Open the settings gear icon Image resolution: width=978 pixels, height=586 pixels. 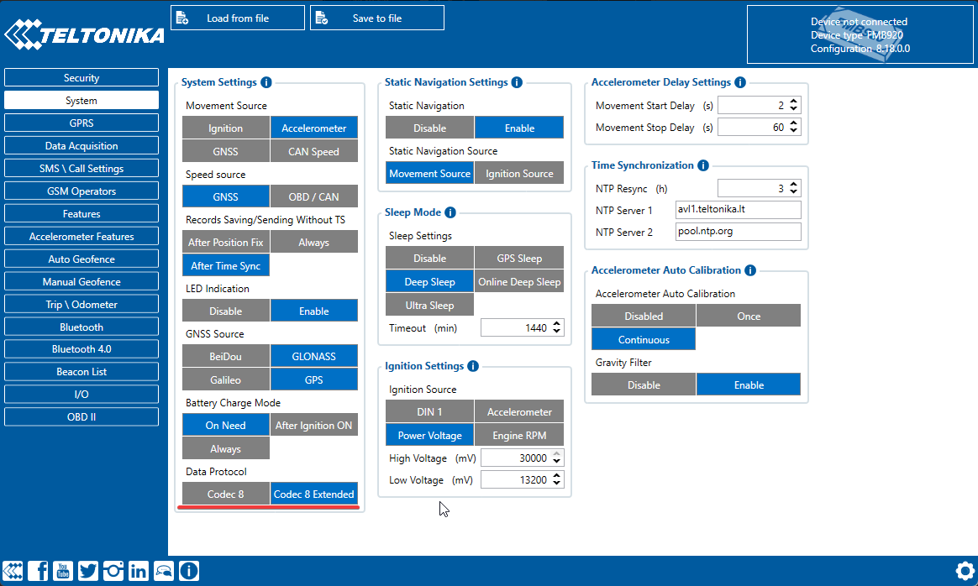[x=965, y=571]
